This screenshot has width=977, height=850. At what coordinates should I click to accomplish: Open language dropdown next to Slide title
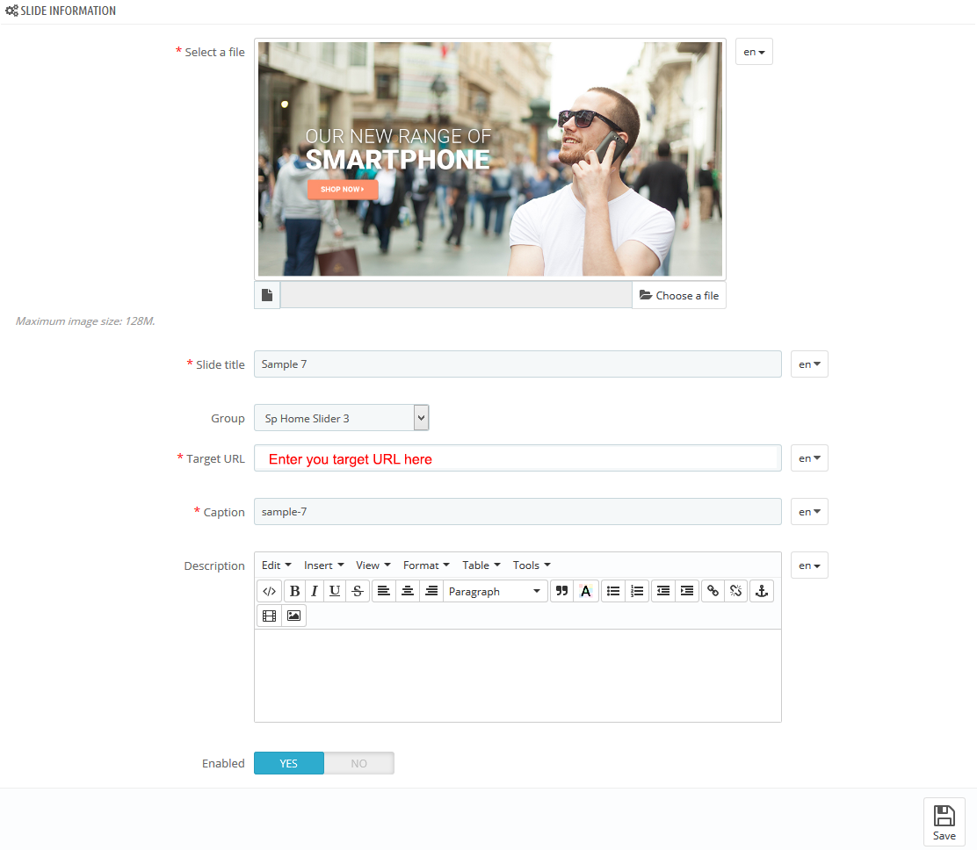809,364
